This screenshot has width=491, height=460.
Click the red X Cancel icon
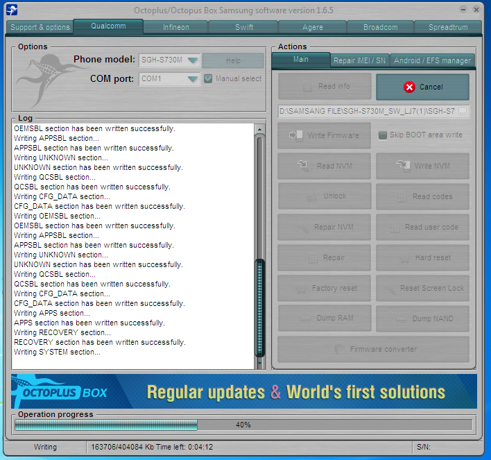[409, 87]
